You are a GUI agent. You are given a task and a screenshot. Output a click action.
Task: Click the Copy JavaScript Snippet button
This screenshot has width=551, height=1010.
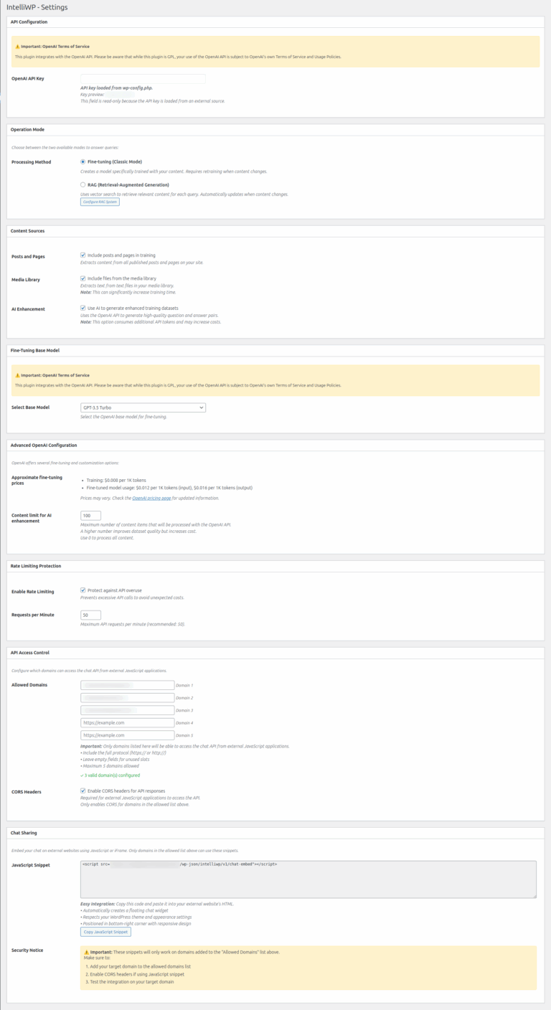(x=105, y=932)
